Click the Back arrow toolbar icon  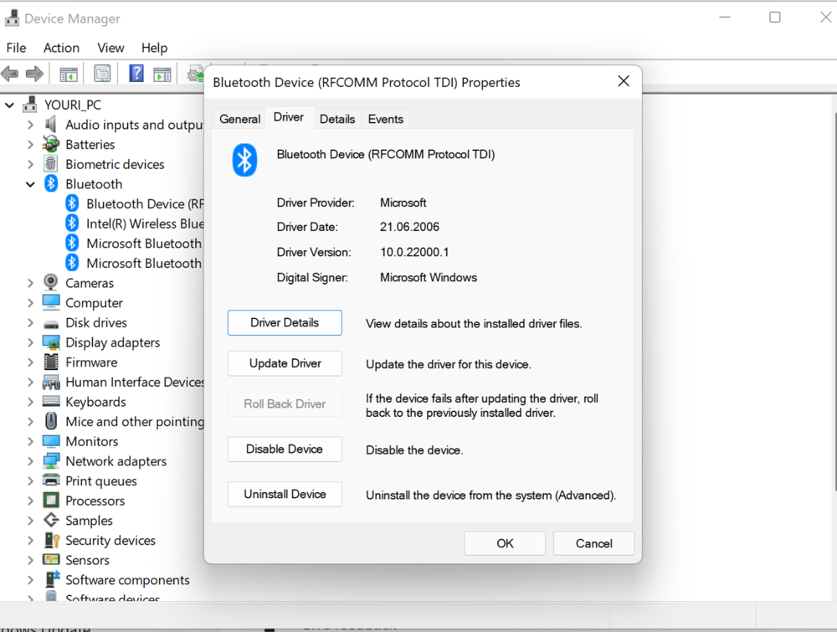point(11,75)
